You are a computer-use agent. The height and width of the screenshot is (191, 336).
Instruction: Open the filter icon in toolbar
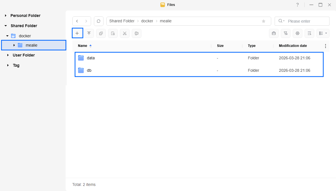click(x=286, y=33)
